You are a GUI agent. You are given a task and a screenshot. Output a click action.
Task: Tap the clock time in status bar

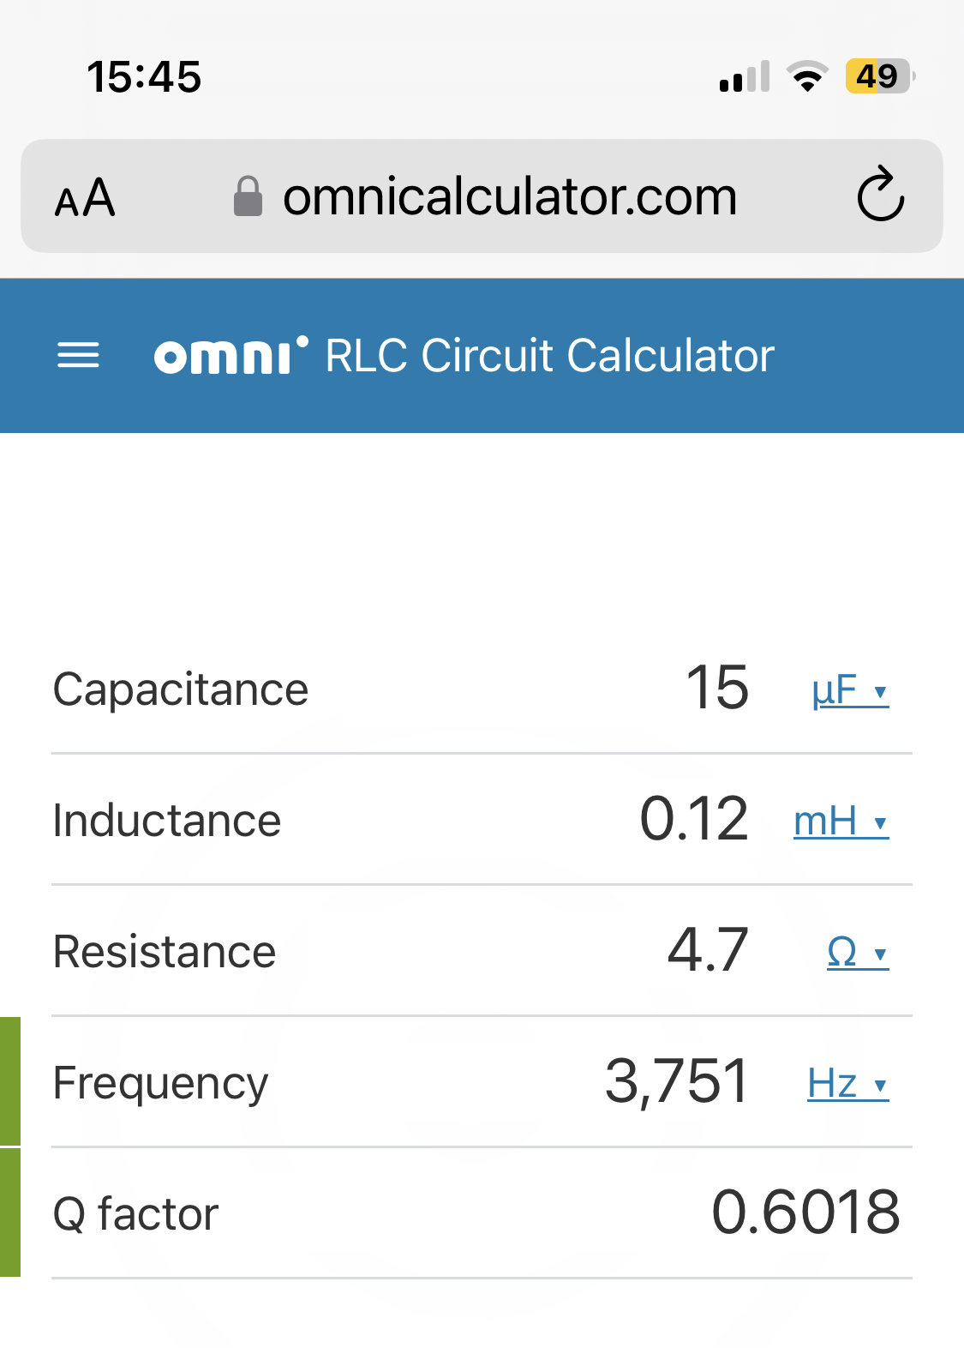144,76
